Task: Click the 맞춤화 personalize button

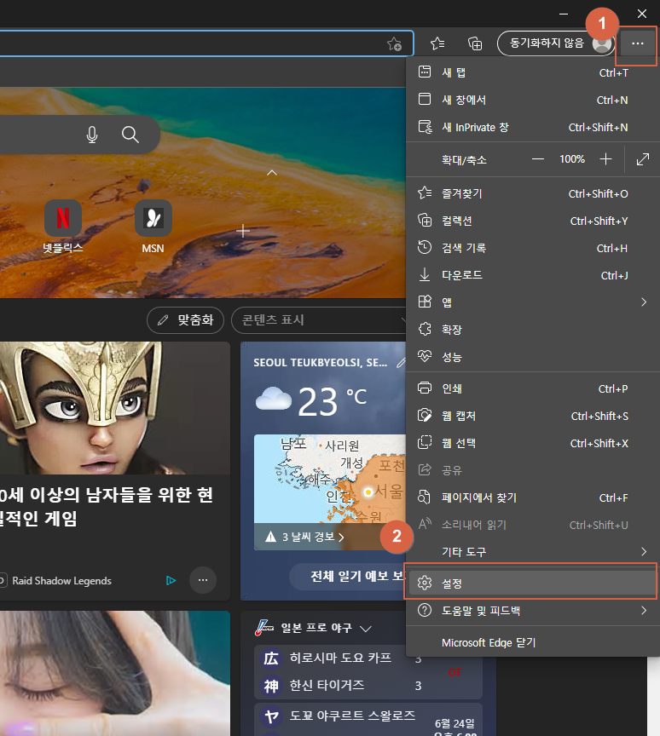Action: pyautogui.click(x=186, y=320)
